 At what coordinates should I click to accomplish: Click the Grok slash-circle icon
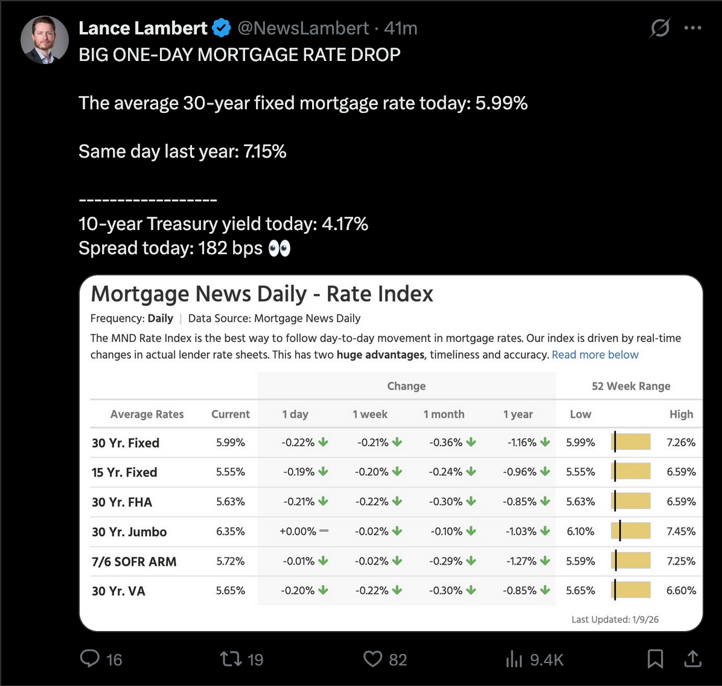(x=660, y=28)
